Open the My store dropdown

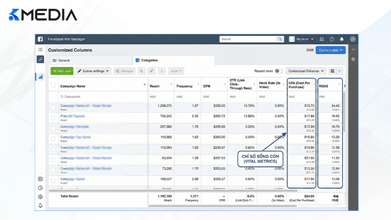(301, 39)
